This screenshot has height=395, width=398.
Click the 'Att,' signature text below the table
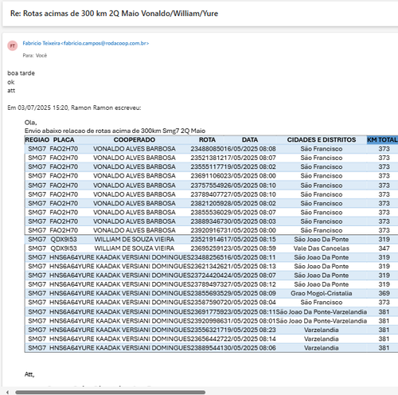pos(29,374)
